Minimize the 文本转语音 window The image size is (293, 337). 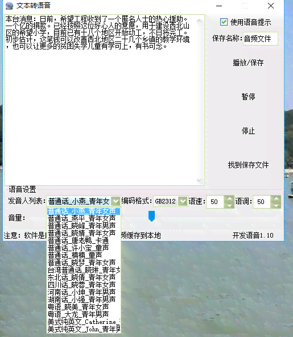pyautogui.click(x=219, y=6)
